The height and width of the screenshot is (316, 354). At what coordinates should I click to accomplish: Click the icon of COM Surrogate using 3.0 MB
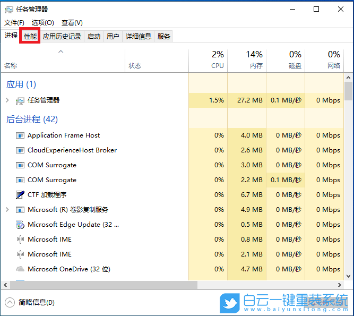(x=20, y=165)
